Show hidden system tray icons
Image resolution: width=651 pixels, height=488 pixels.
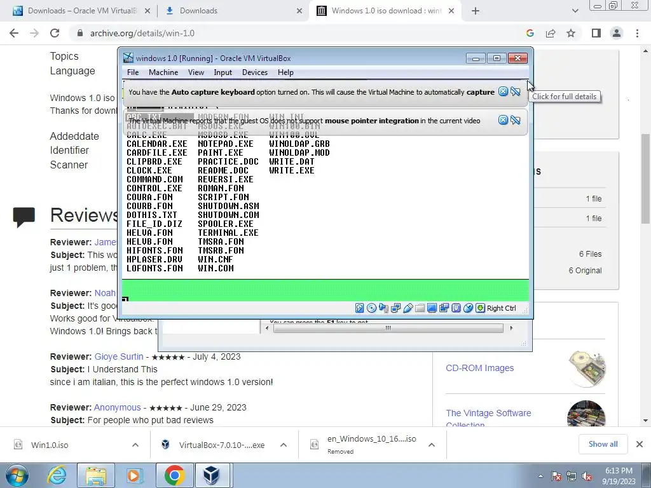540,476
